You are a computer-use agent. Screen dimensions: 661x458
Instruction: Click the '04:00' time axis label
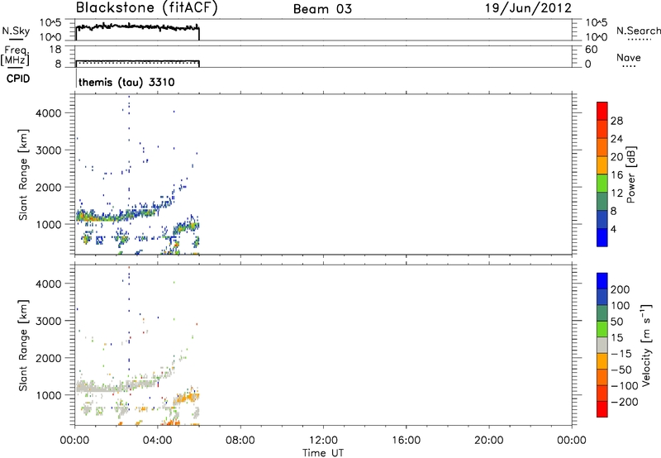click(x=157, y=441)
